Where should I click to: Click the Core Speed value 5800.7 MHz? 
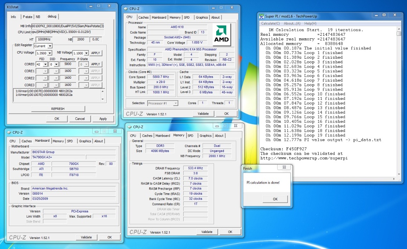point(161,77)
